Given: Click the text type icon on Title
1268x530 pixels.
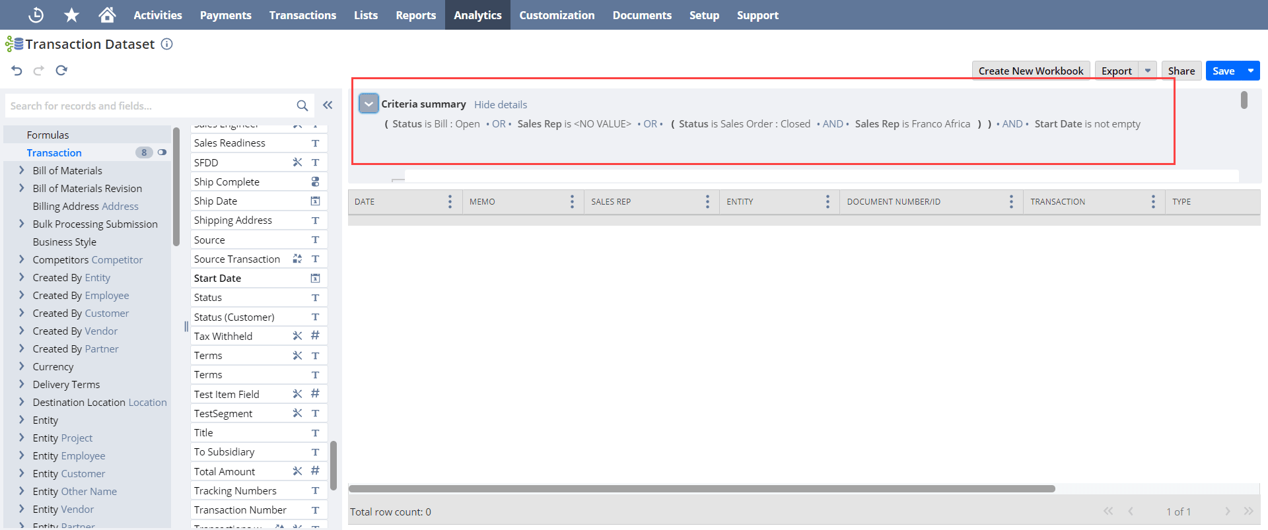Looking at the screenshot, I should coord(315,433).
